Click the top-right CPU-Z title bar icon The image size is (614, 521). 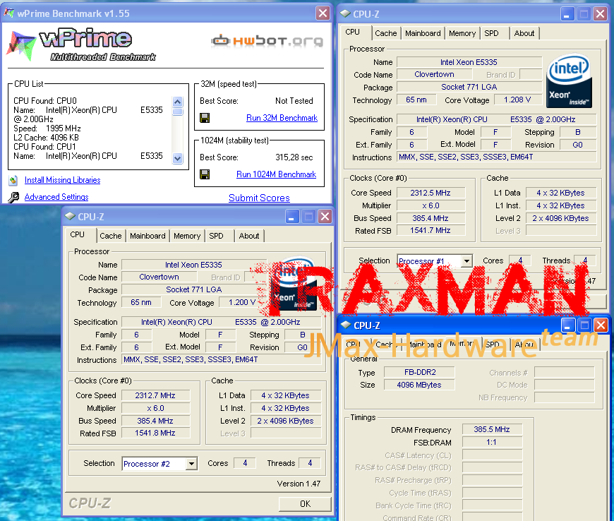[x=345, y=13]
